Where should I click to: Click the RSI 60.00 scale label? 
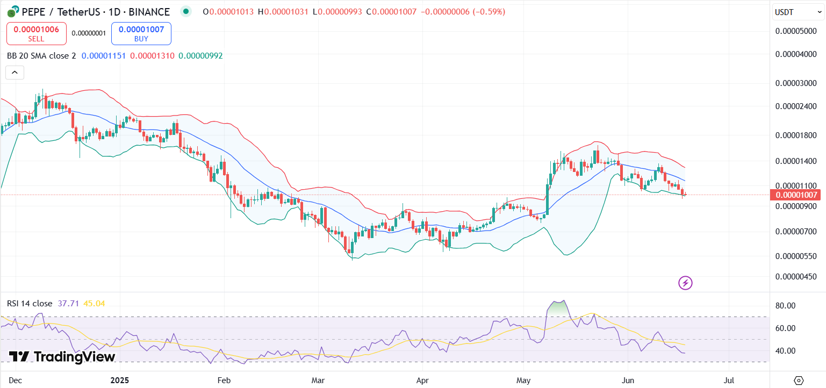coord(785,328)
